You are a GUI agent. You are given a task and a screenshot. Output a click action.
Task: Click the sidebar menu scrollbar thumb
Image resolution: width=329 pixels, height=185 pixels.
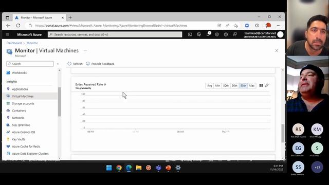[x=60, y=102]
